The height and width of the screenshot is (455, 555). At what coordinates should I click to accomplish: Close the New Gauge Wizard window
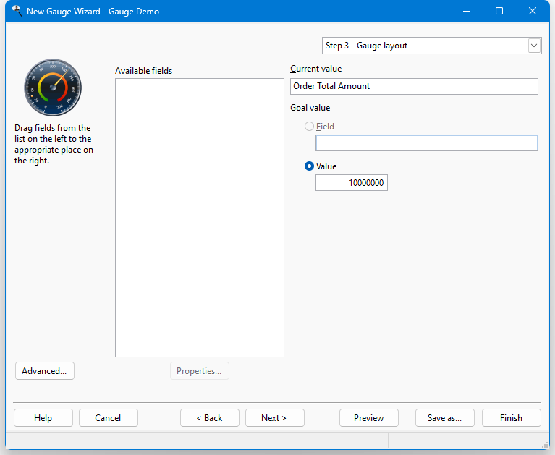(533, 11)
